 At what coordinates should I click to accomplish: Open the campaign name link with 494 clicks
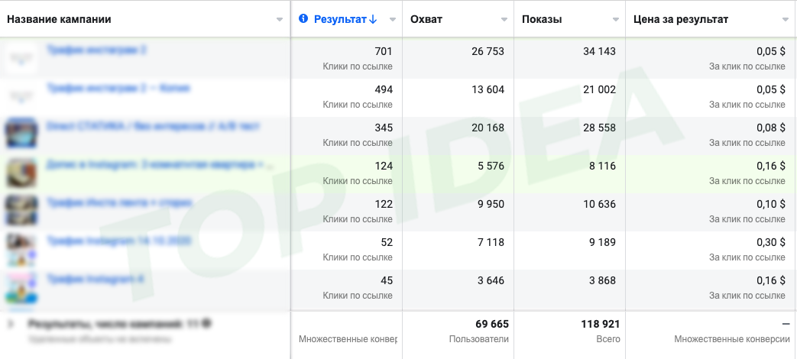click(118, 89)
